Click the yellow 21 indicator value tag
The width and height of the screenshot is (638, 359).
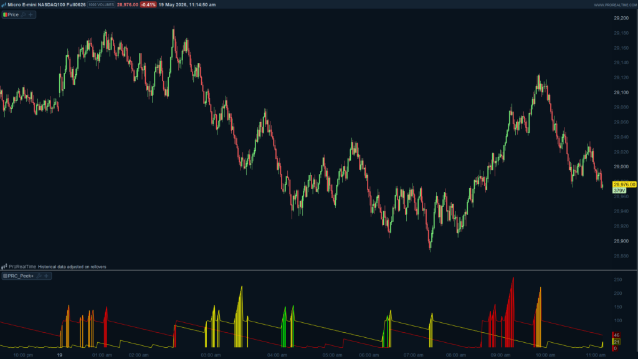[x=616, y=342]
